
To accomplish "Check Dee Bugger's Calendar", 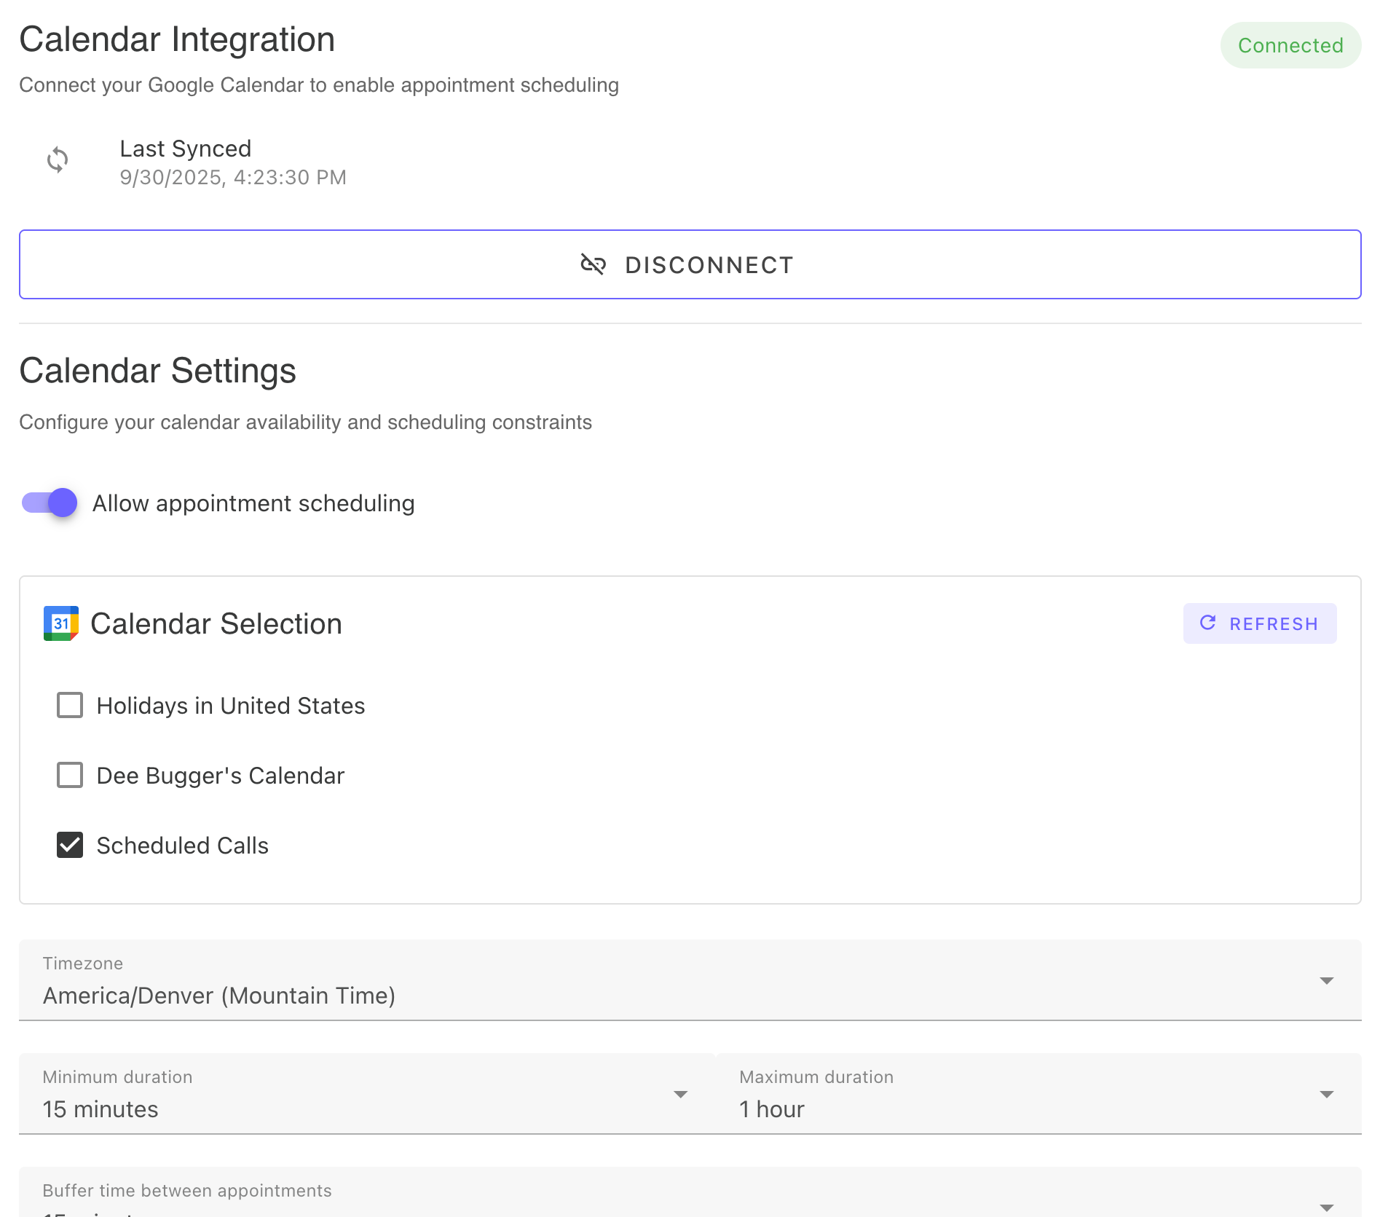I will [x=69, y=775].
